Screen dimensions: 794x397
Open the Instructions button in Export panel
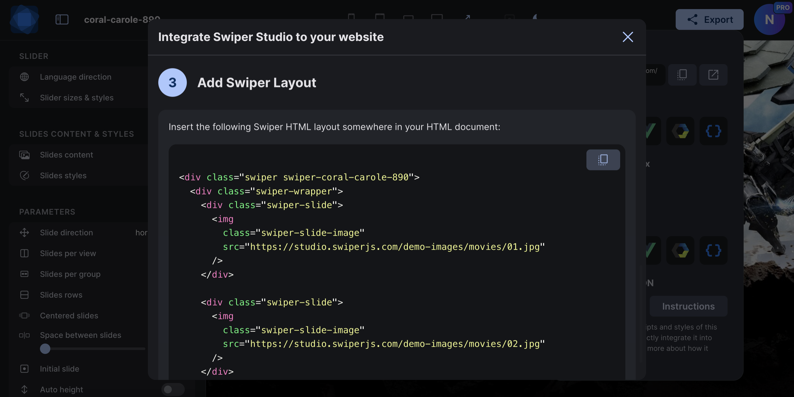pos(688,306)
